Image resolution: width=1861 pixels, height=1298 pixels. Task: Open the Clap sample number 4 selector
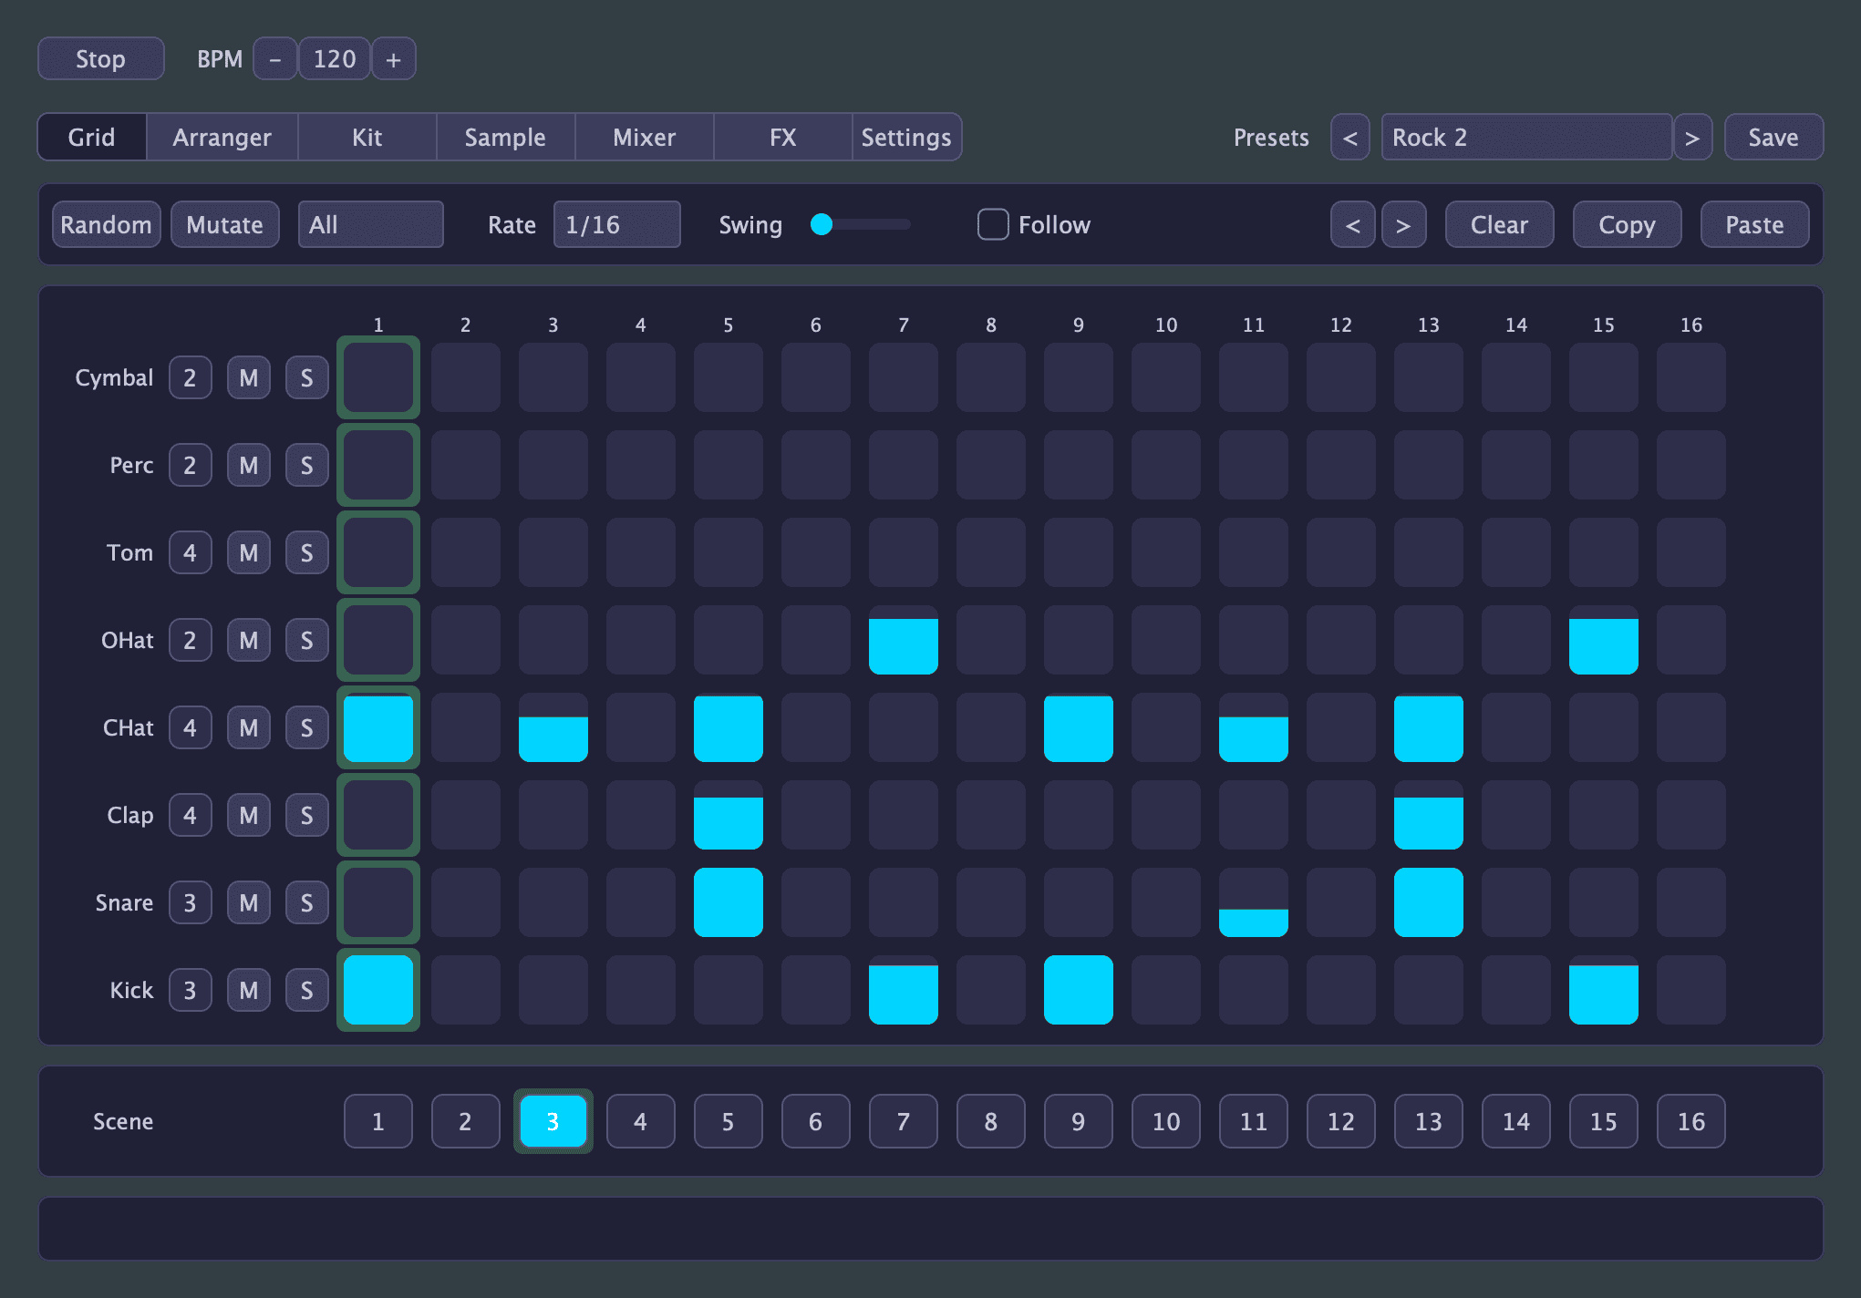[191, 815]
